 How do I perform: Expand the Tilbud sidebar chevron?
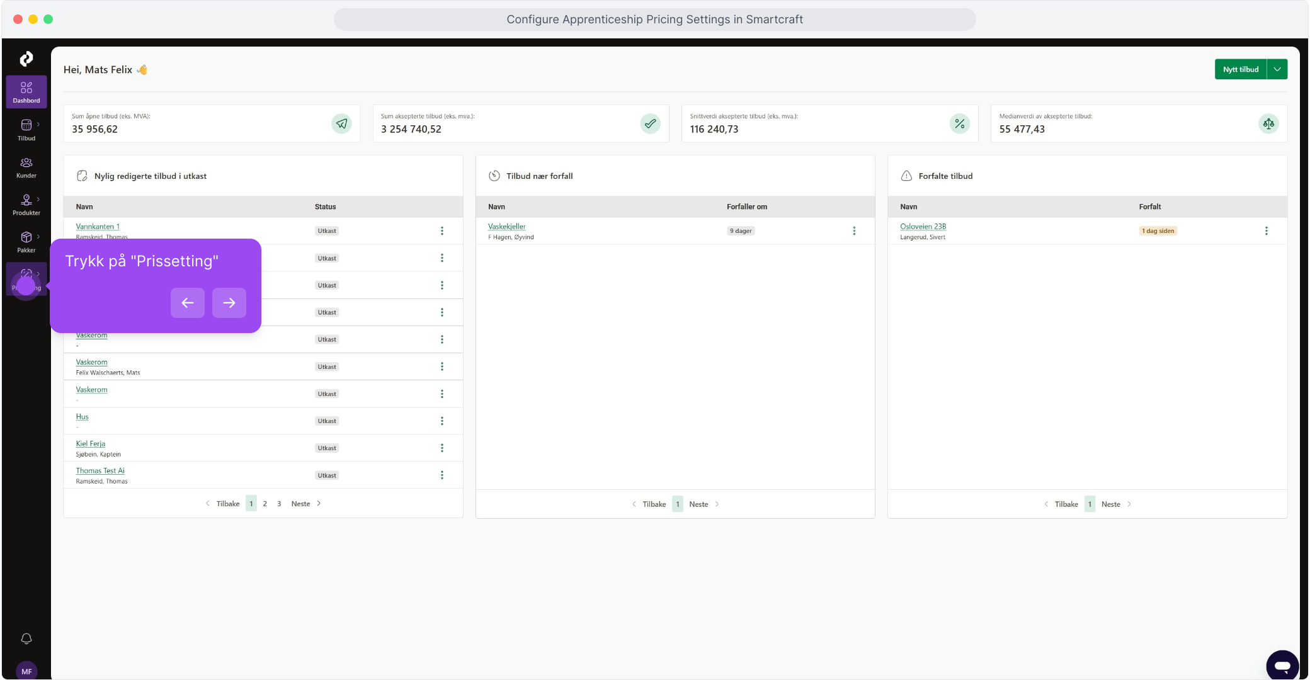(x=38, y=124)
